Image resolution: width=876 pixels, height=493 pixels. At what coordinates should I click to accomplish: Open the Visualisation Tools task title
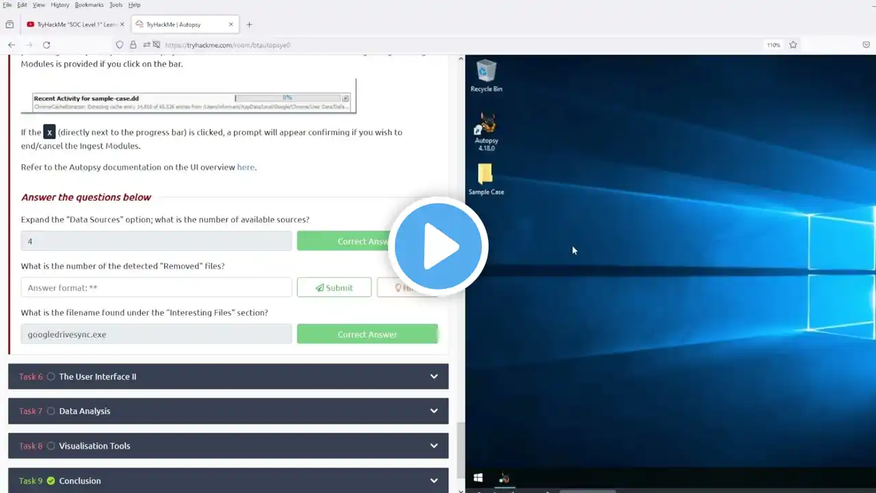click(94, 446)
